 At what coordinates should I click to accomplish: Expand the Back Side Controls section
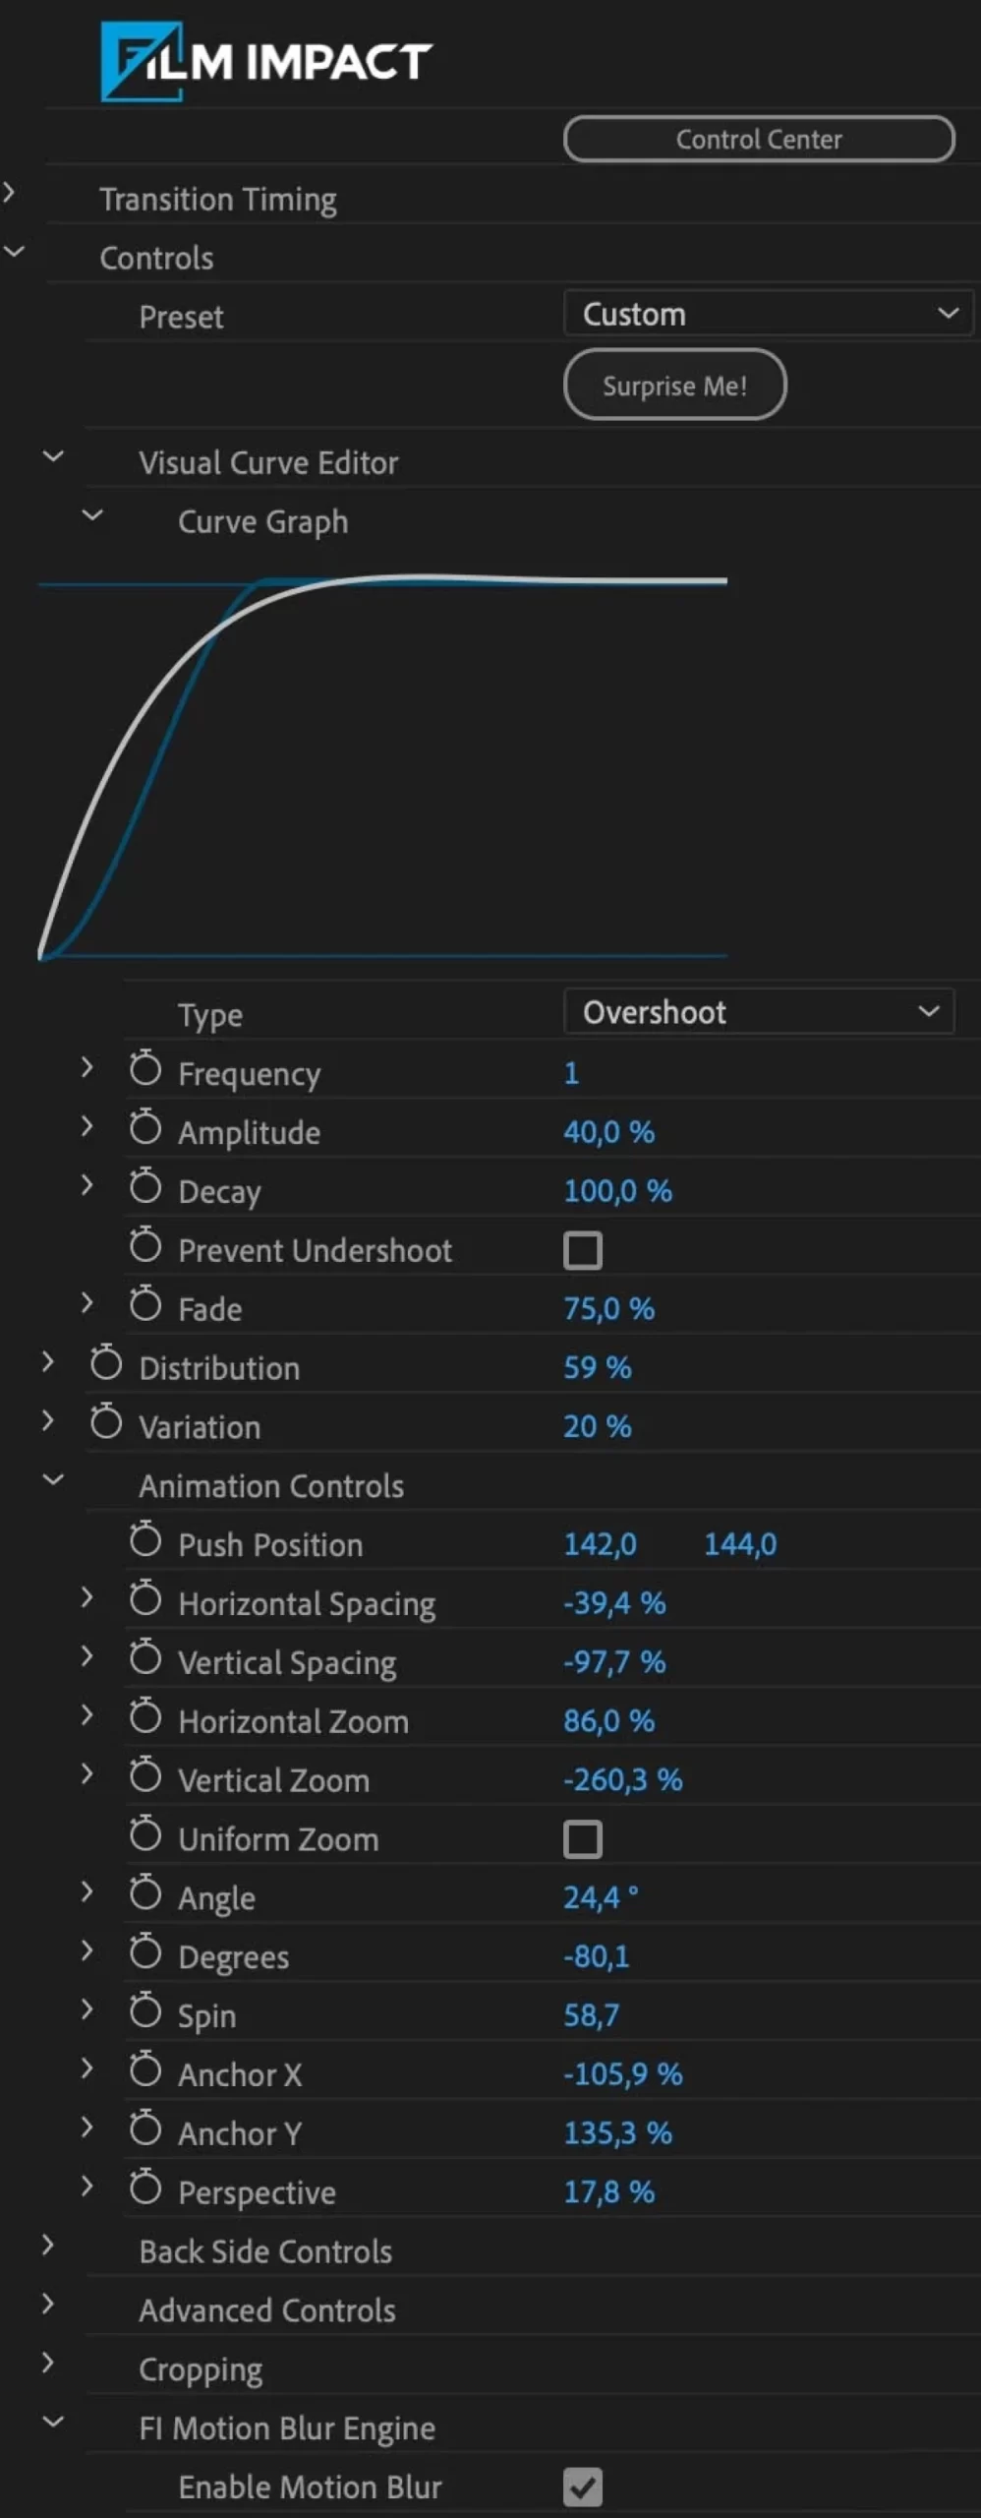[47, 2246]
